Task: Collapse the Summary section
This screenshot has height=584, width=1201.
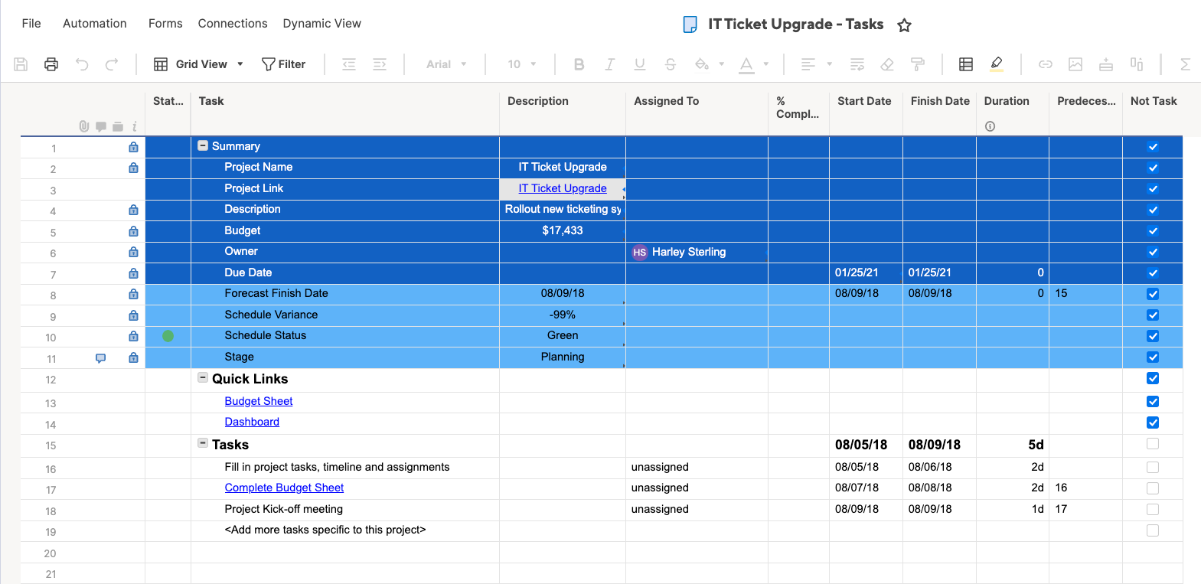Action: [x=203, y=145]
